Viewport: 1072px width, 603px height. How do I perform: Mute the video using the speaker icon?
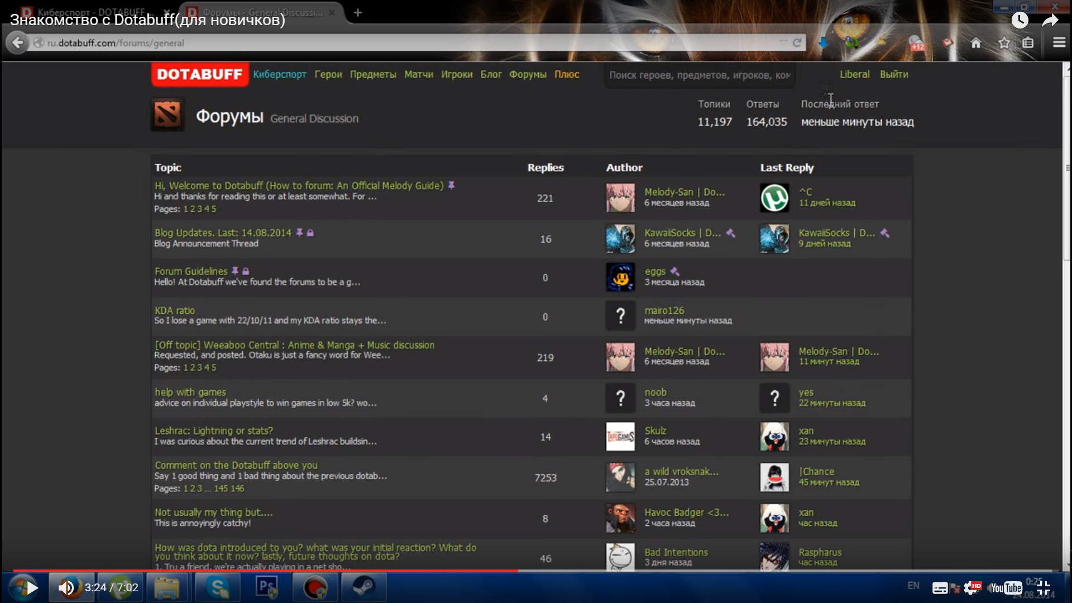tap(66, 587)
